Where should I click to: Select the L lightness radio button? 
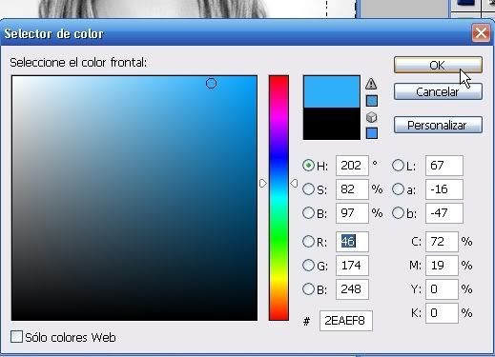[398, 166]
